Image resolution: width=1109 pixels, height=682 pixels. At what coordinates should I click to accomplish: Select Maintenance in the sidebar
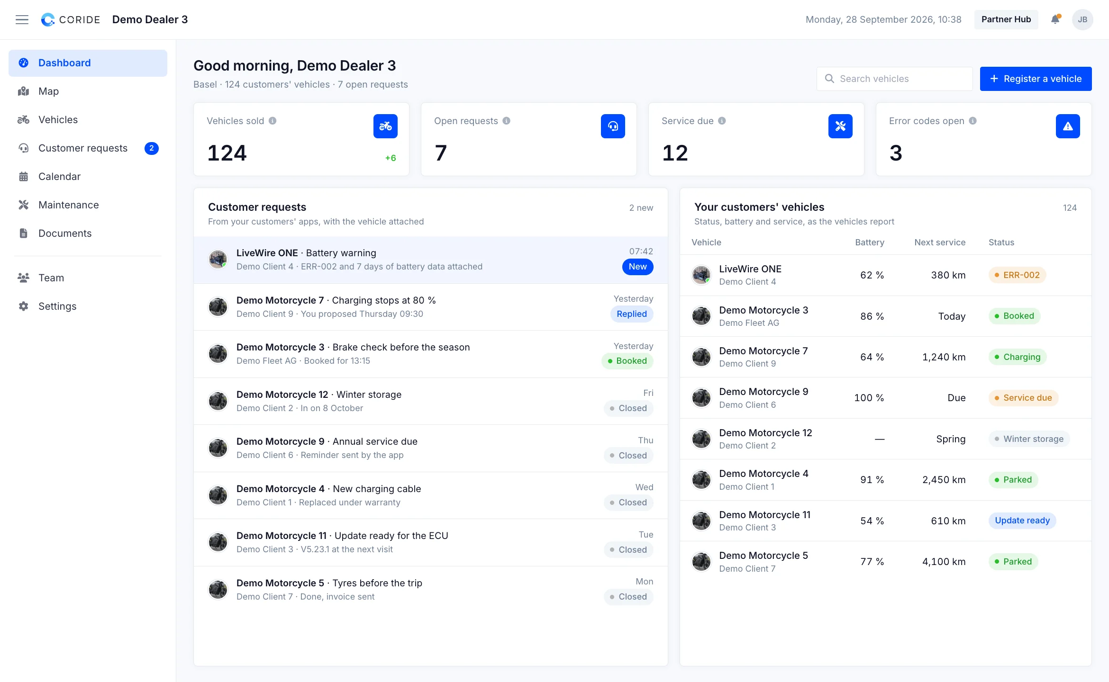[88, 205]
